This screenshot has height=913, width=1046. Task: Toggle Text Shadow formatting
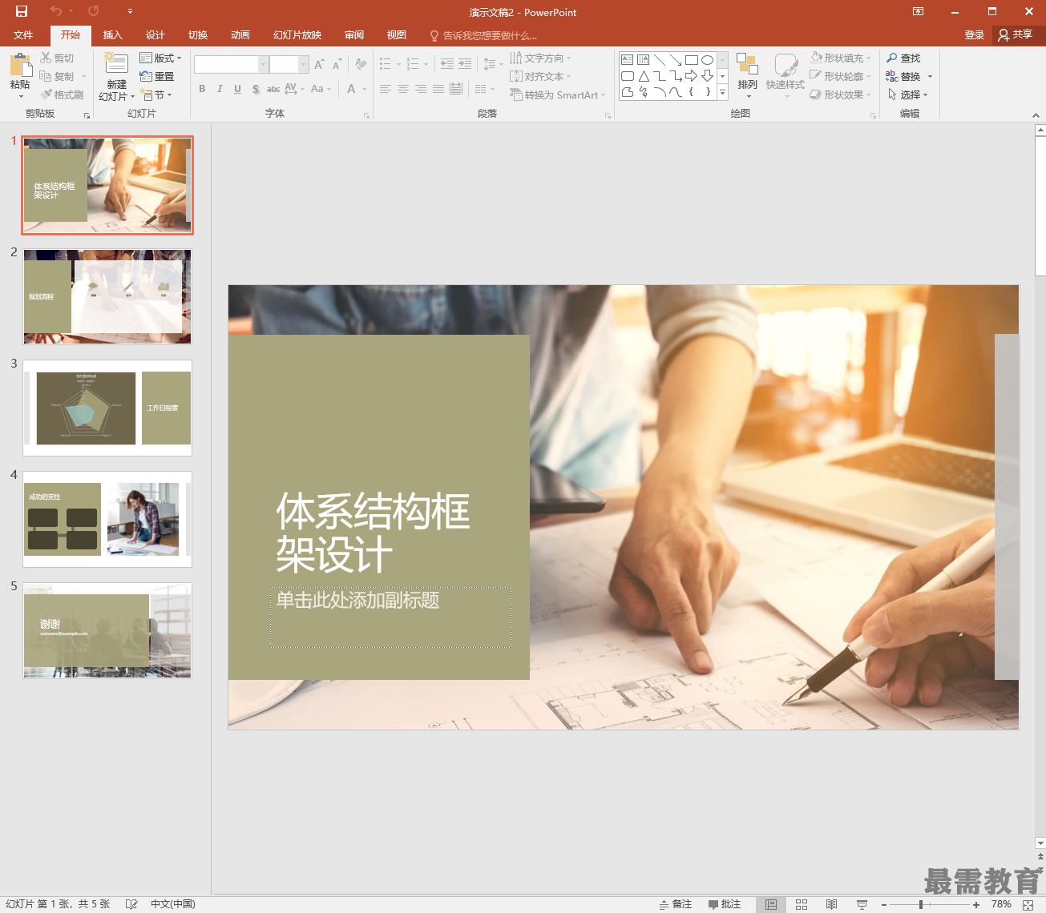click(256, 89)
